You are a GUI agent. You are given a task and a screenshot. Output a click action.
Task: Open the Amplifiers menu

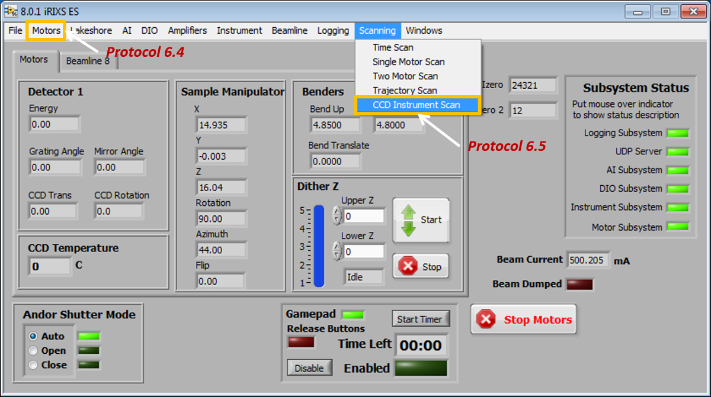coord(187,31)
